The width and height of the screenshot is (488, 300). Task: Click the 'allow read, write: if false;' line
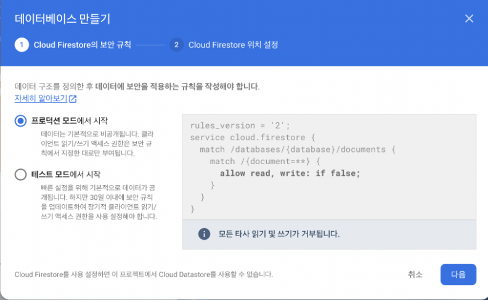[x=290, y=173]
